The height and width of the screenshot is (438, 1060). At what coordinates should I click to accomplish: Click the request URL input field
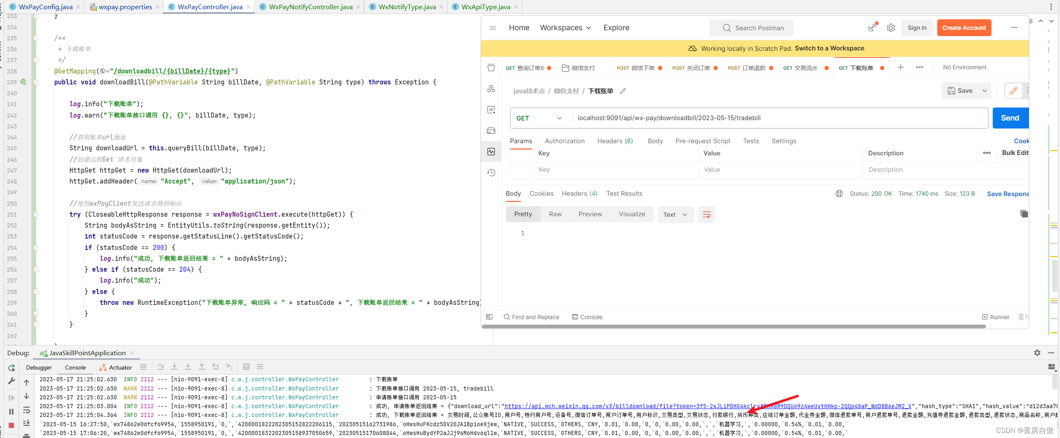coord(780,118)
